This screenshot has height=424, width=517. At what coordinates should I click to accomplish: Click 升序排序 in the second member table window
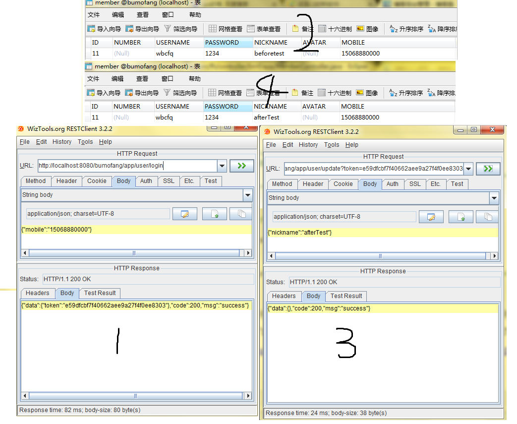pos(405,93)
